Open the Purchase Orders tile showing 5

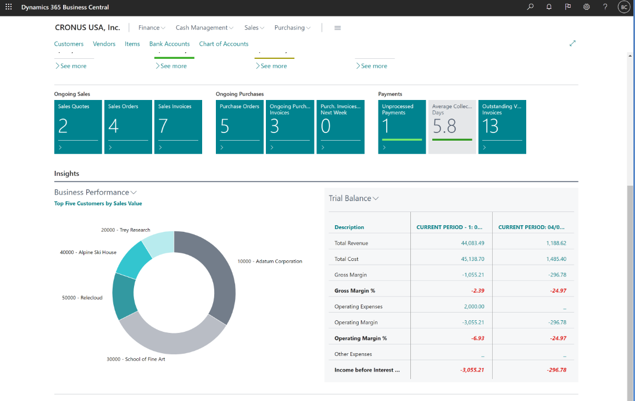[x=239, y=127]
